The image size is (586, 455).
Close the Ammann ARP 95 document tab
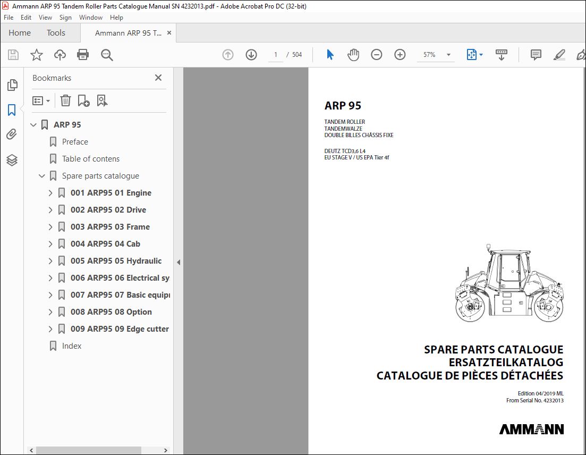click(x=169, y=33)
